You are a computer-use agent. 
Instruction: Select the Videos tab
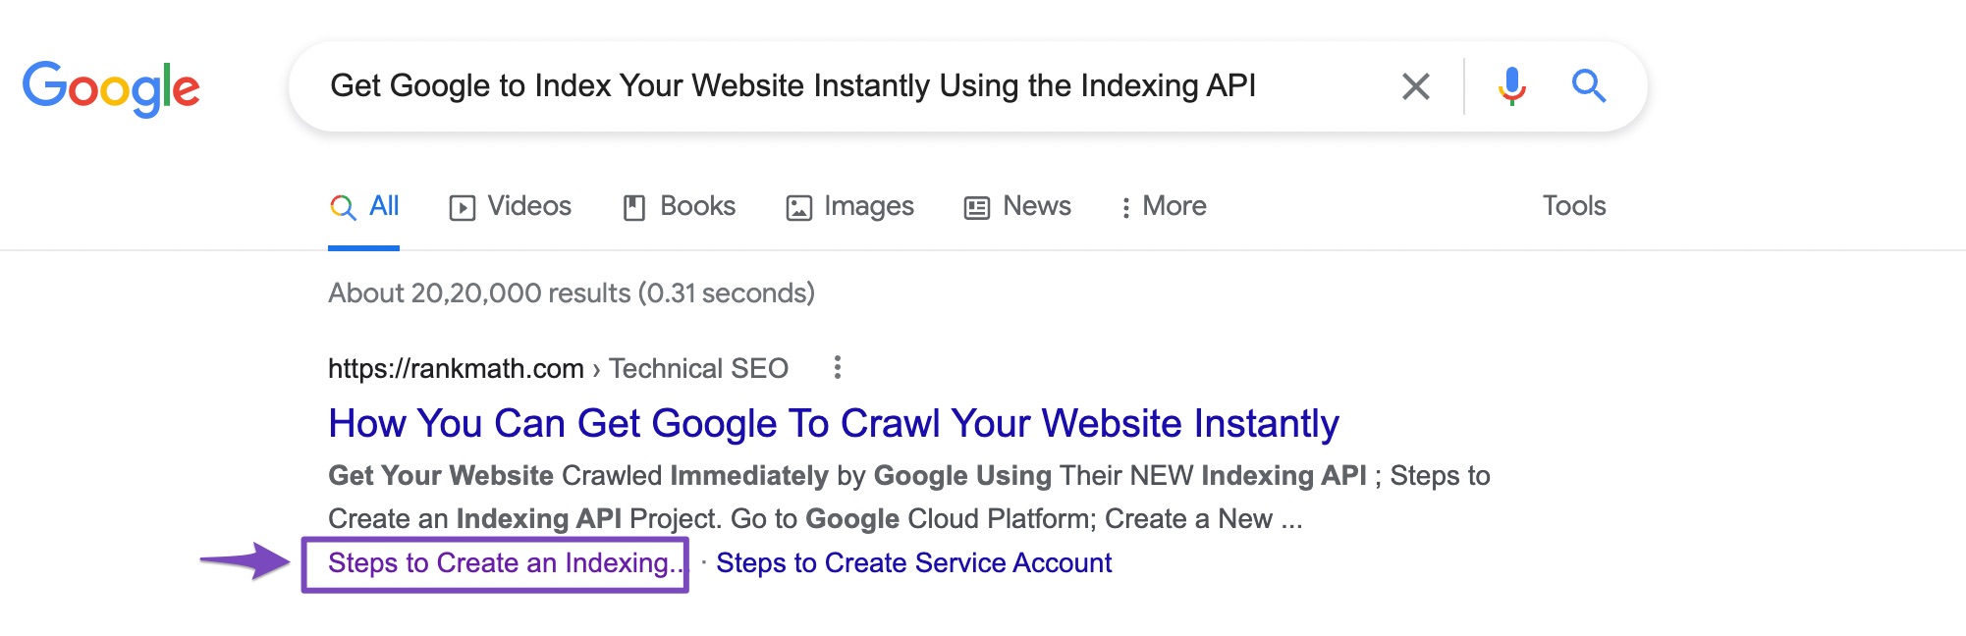point(509,206)
